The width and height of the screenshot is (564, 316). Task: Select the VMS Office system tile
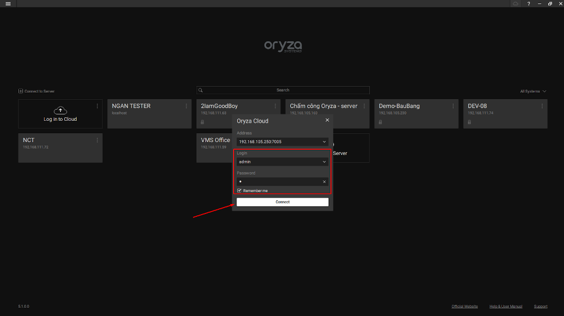point(214,148)
